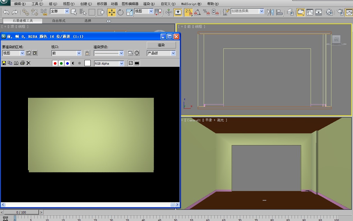Open the Material Editor
This screenshot has height=221, width=353.
(x=329, y=12)
